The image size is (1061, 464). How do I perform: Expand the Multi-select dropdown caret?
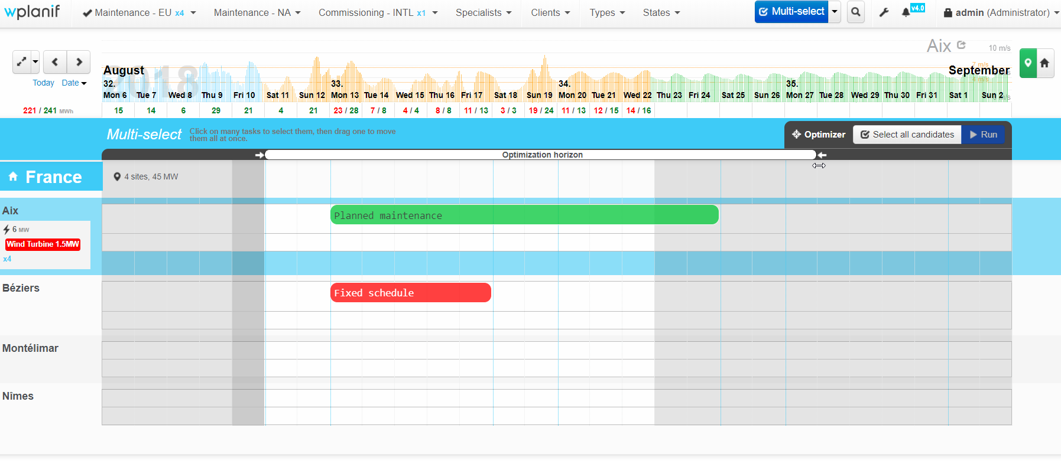(x=835, y=12)
